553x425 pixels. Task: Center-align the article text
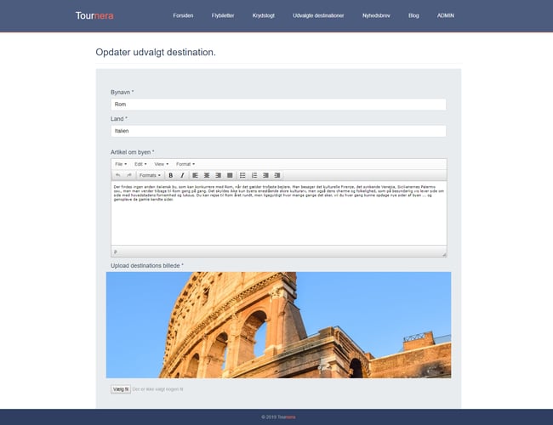pos(207,175)
